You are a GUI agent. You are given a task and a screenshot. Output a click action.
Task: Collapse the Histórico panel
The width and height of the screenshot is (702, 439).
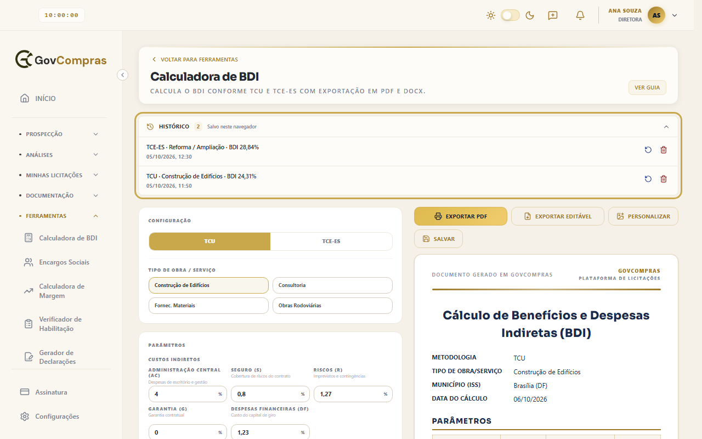666,127
